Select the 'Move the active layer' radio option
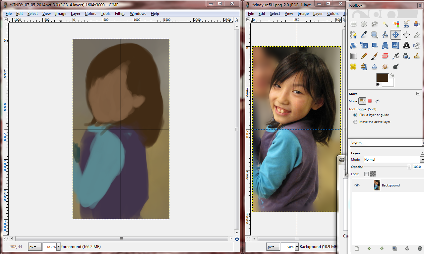 pos(355,122)
